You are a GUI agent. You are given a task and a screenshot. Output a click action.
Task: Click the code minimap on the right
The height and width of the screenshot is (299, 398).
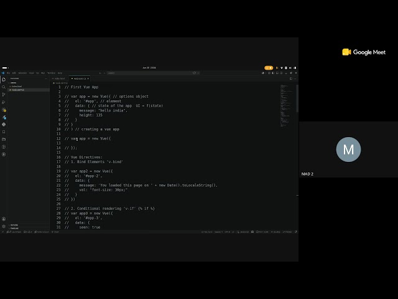coord(286,105)
